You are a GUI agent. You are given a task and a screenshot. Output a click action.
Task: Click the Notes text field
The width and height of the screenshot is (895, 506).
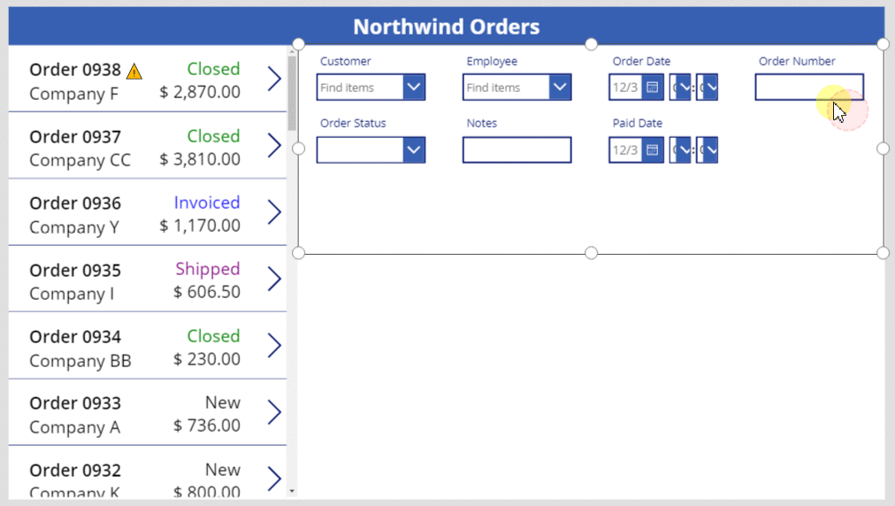(516, 150)
